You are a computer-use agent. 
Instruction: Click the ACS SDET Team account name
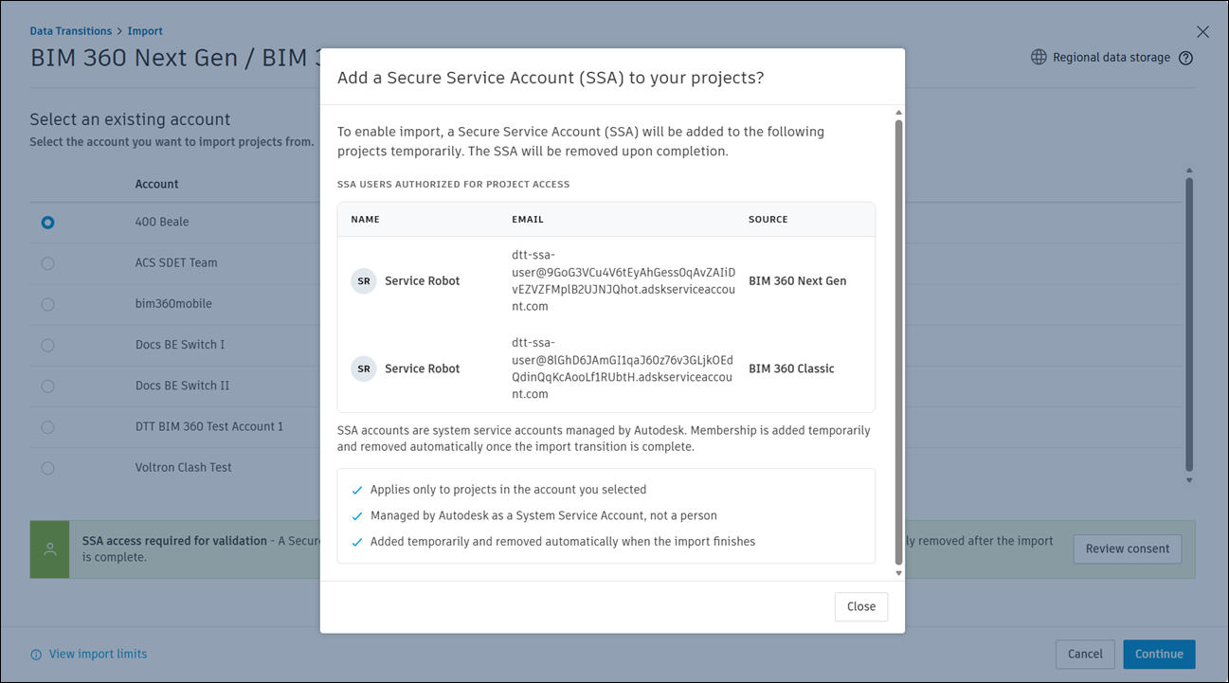(176, 262)
